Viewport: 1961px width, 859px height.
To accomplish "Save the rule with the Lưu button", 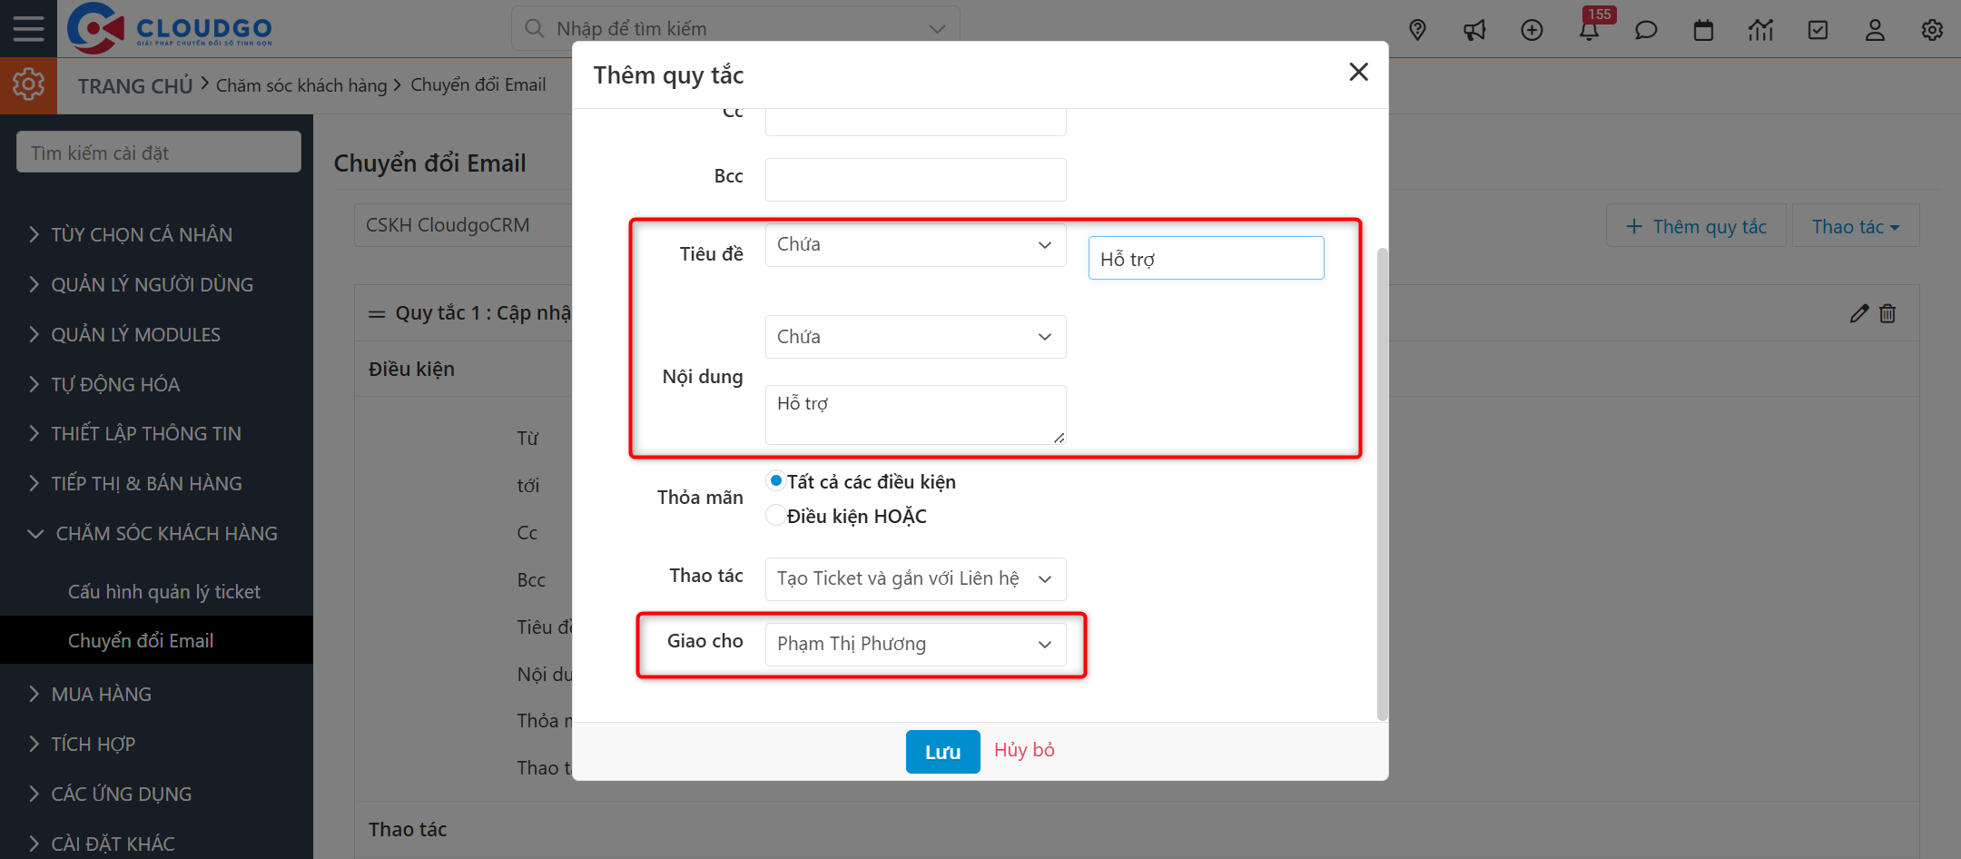I will click(x=941, y=751).
